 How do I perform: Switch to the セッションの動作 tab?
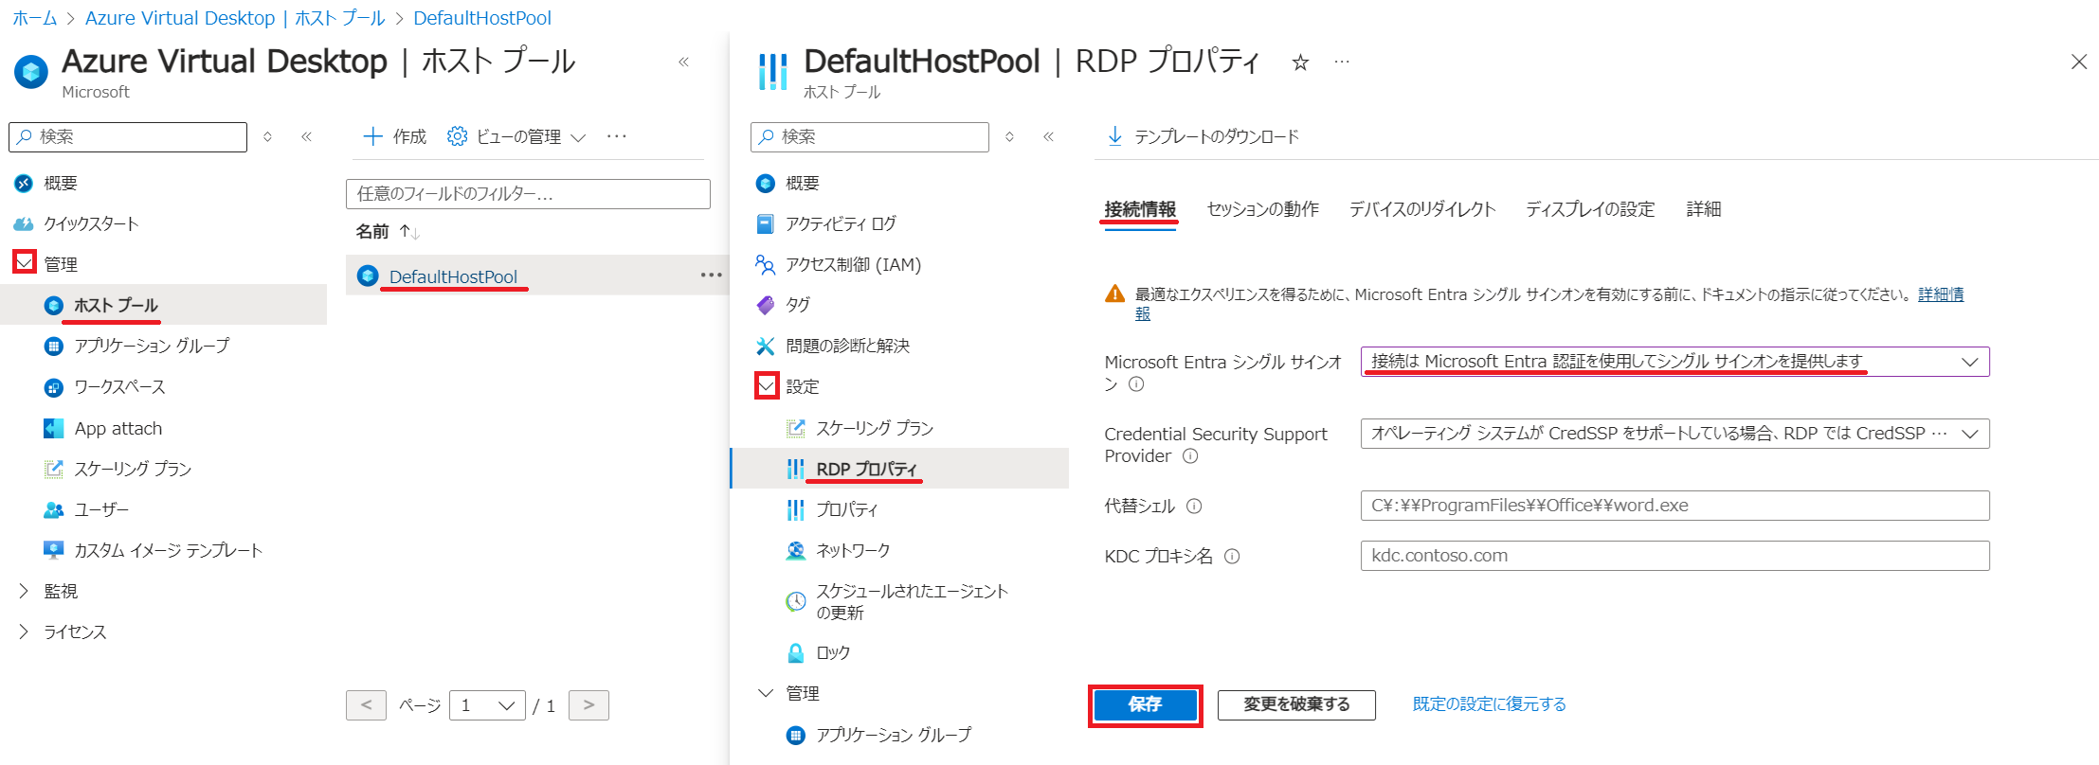pyautogui.click(x=1262, y=209)
